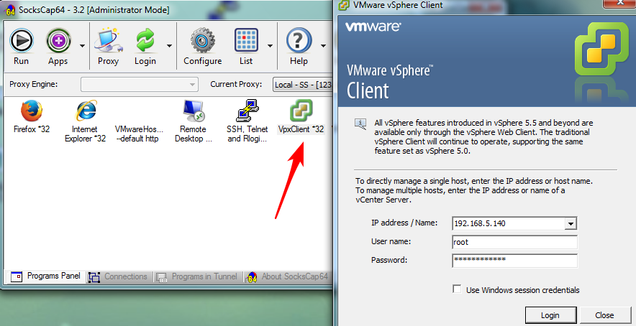This screenshot has width=636, height=326.
Task: Click the info note icon in vSphere Client
Action: tap(360, 124)
